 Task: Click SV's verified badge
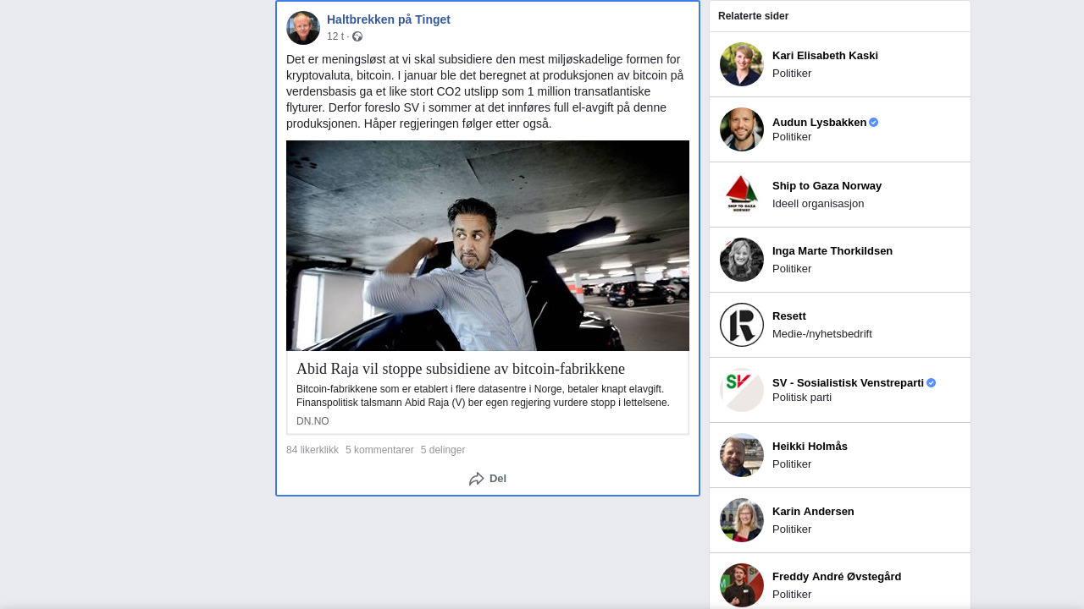[x=932, y=383]
